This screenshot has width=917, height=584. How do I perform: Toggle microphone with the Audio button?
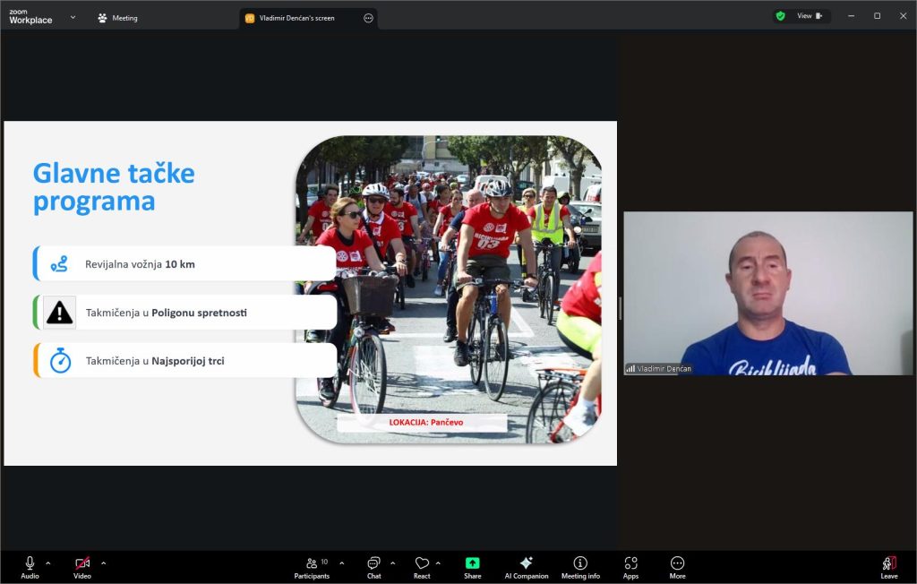(30, 567)
